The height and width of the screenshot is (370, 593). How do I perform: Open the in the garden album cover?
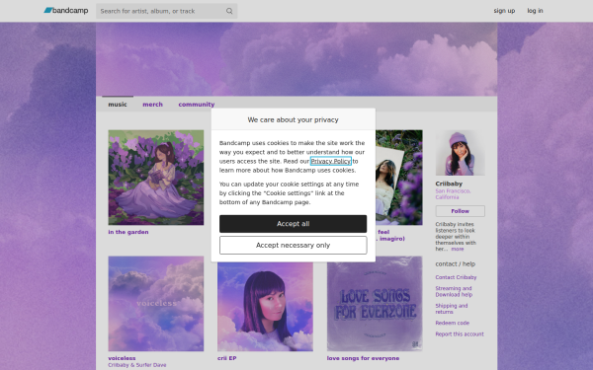[156, 178]
